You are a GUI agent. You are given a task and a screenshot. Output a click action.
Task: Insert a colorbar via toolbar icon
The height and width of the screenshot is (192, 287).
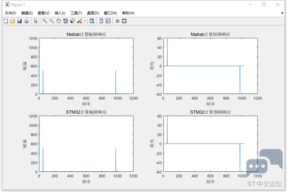point(101,21)
